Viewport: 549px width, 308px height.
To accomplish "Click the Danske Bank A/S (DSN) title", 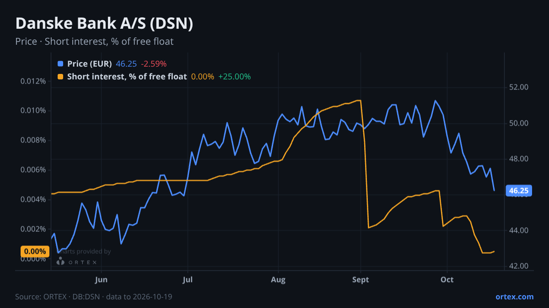I will point(104,24).
